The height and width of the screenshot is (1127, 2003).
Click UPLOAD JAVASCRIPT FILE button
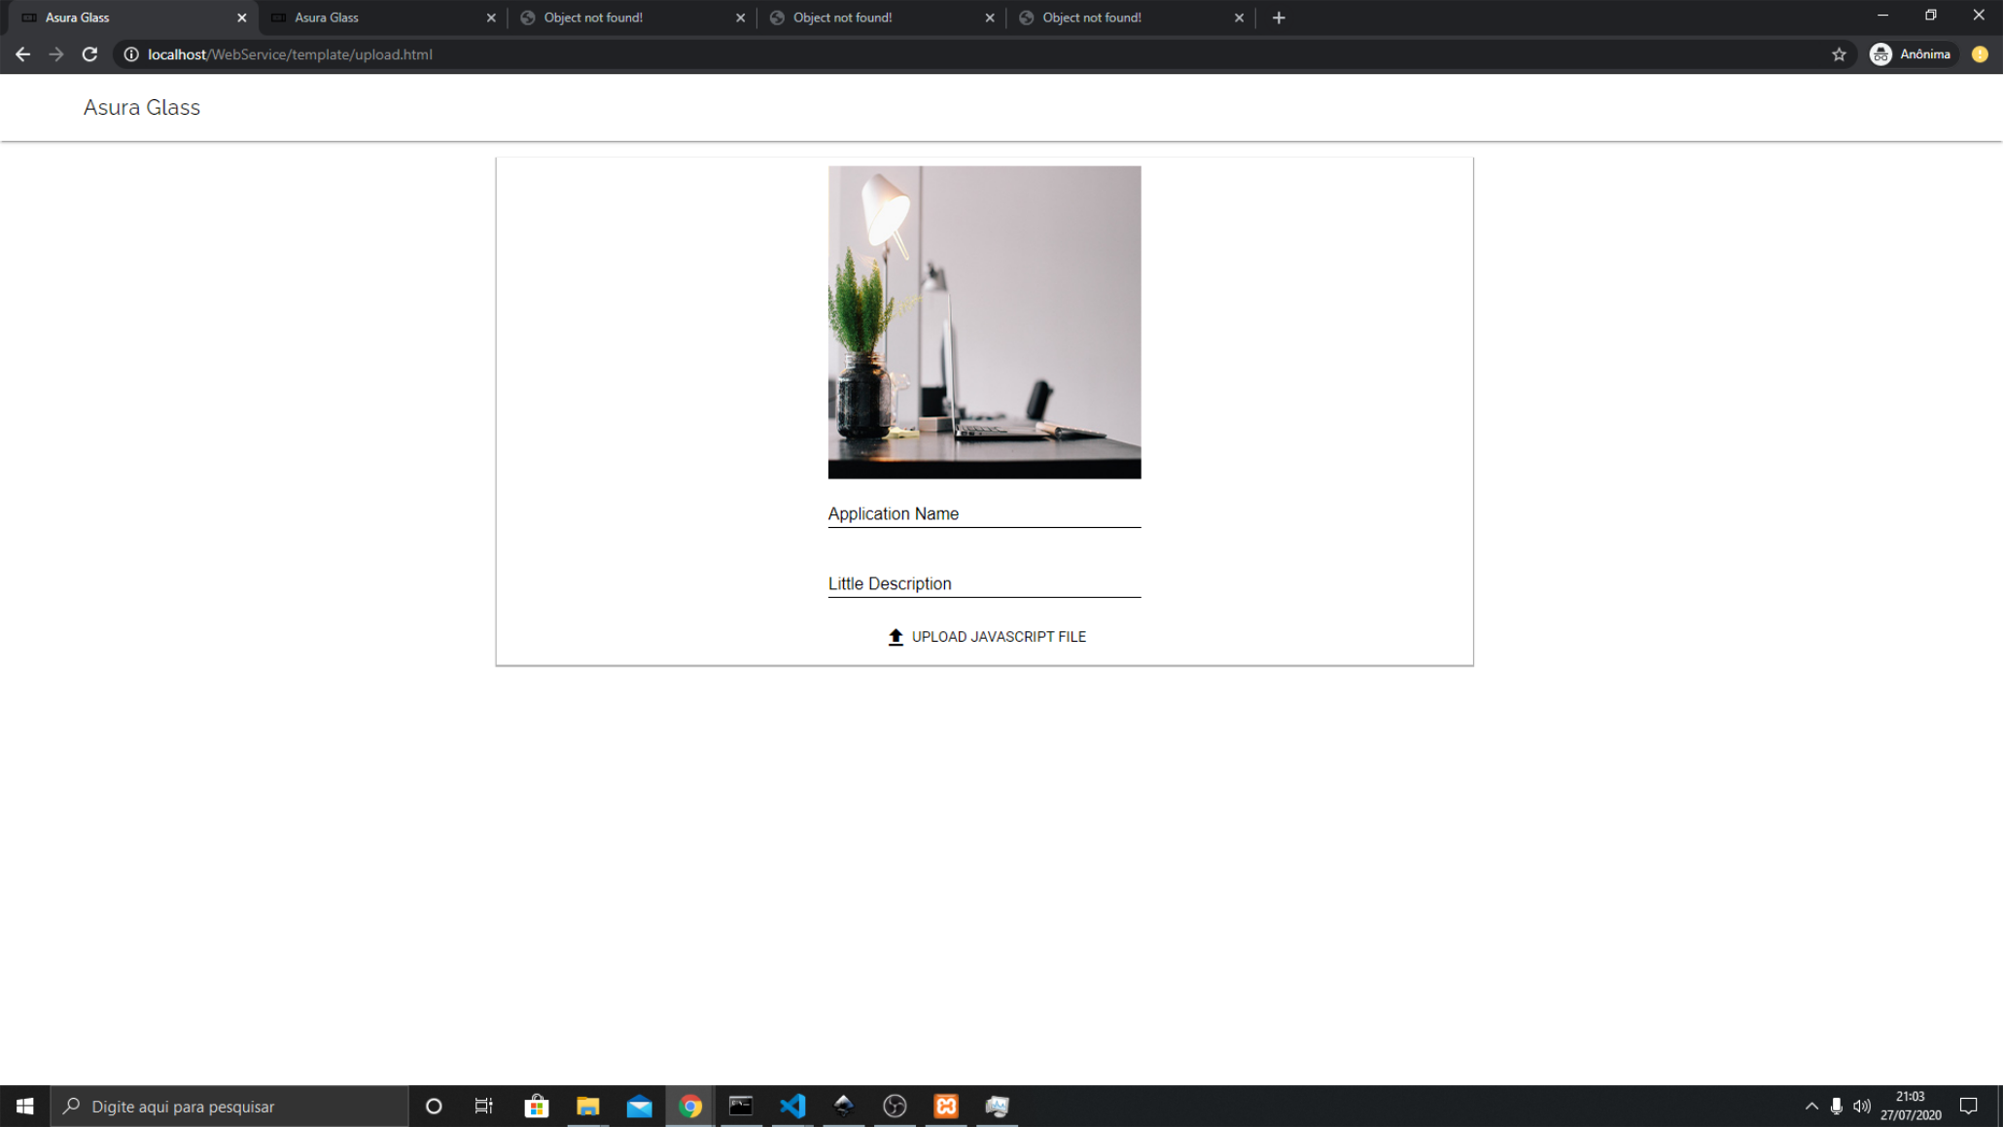pyautogui.click(x=998, y=637)
